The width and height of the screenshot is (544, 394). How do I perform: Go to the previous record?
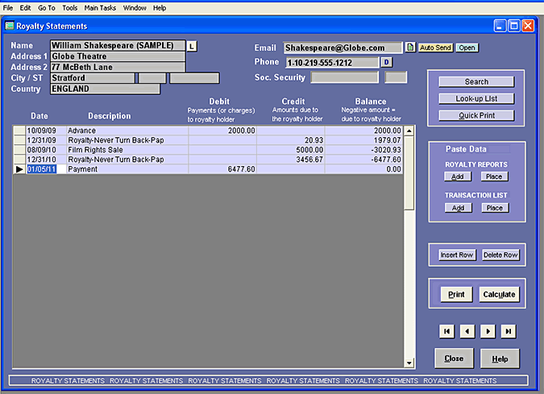(x=467, y=331)
